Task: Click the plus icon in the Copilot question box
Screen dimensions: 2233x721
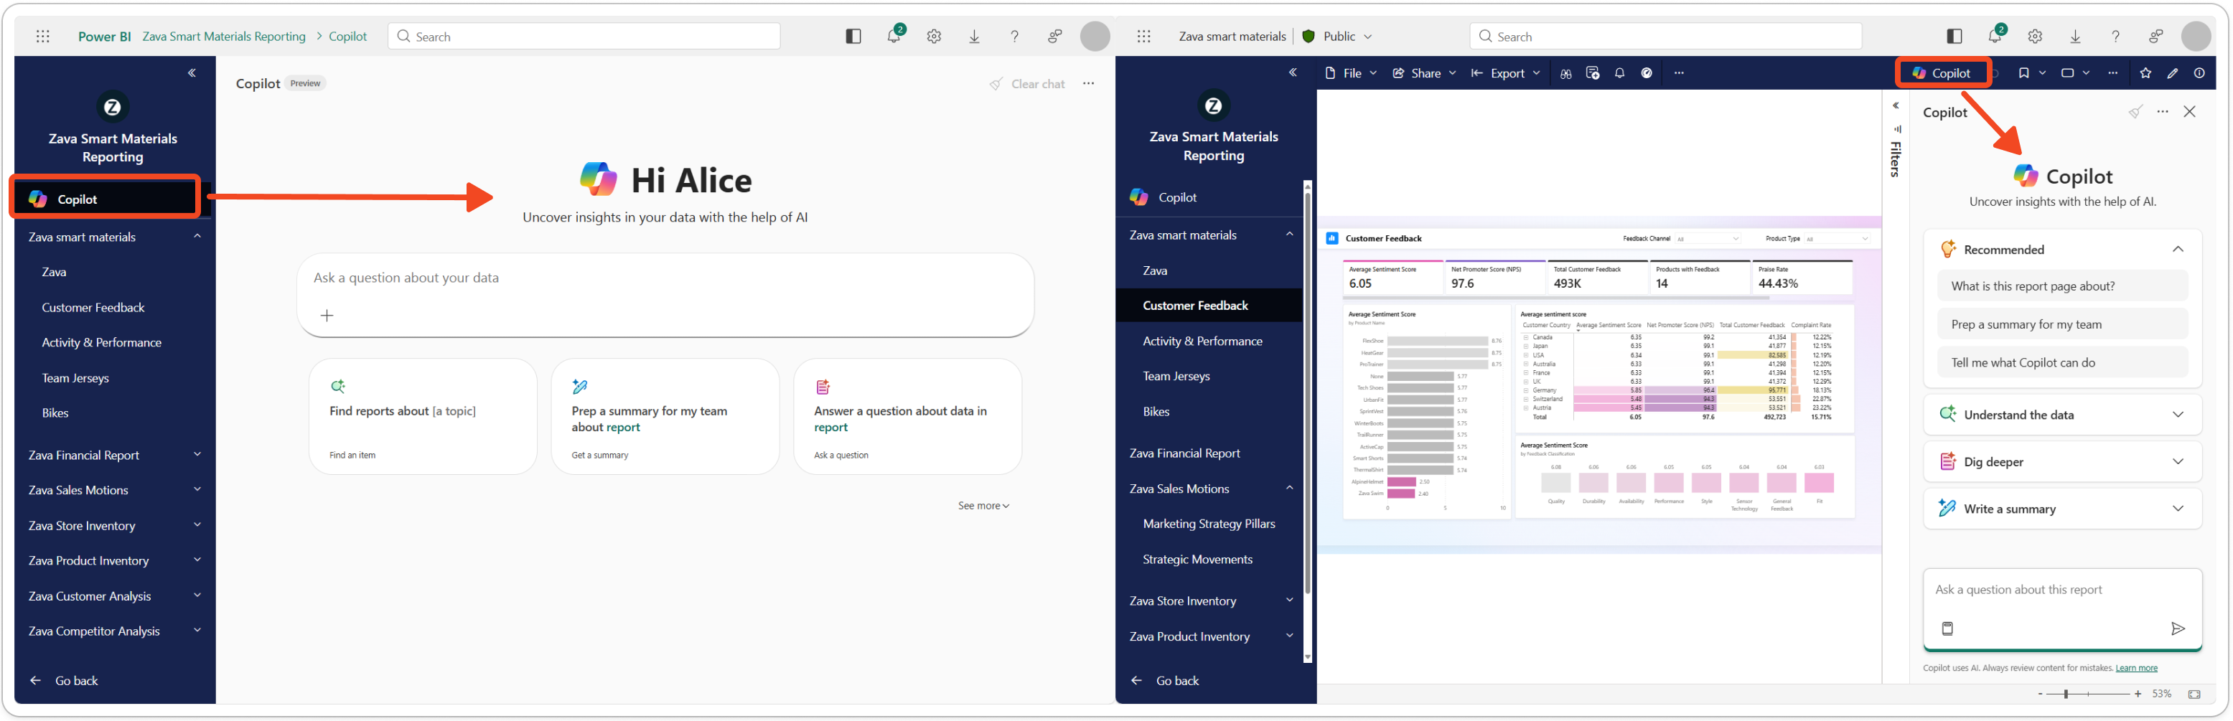Action: click(x=327, y=316)
